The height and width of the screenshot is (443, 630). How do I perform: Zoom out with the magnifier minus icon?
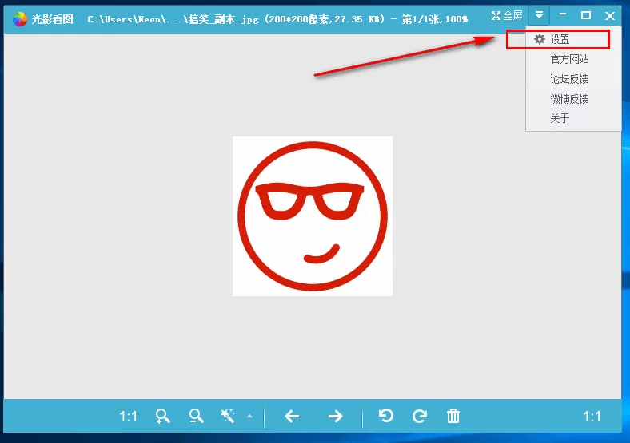tap(197, 417)
